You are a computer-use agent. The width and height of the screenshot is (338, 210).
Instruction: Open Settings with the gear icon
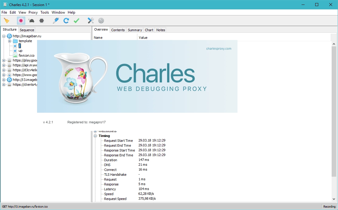pyautogui.click(x=101, y=21)
